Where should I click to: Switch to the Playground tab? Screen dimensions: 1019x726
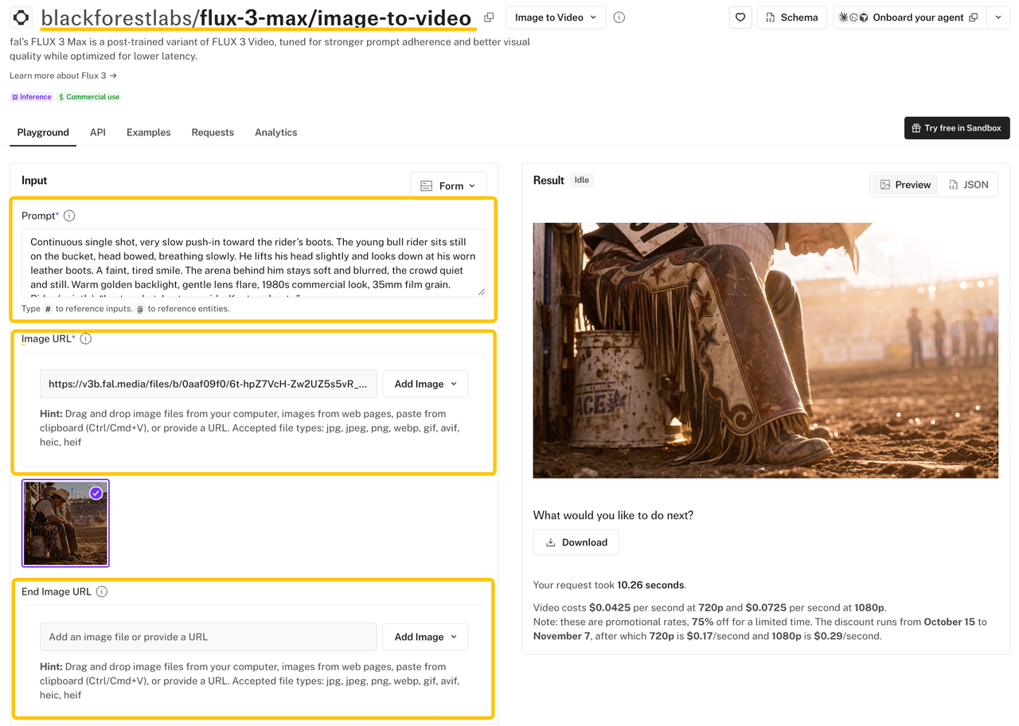tap(43, 132)
